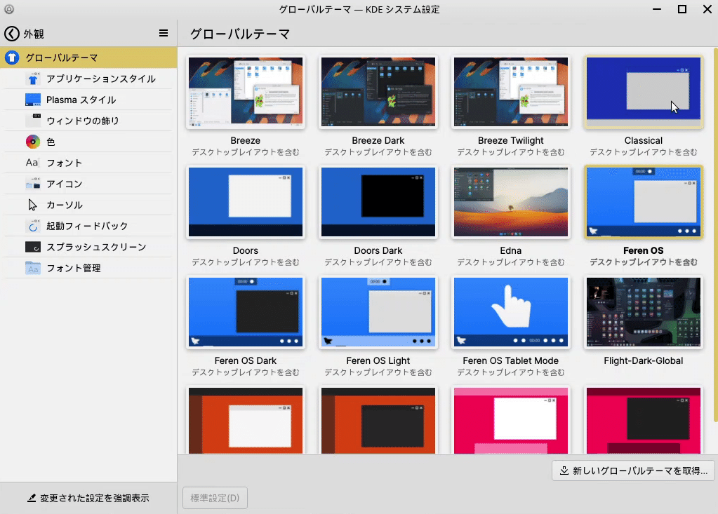Pick the Feren OS theme thumbnail
Screen dimensions: 718x514
point(644,202)
